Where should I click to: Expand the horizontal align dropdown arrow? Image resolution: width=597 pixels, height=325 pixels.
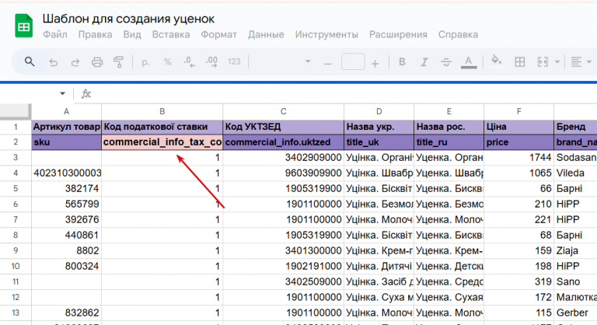coord(589,61)
